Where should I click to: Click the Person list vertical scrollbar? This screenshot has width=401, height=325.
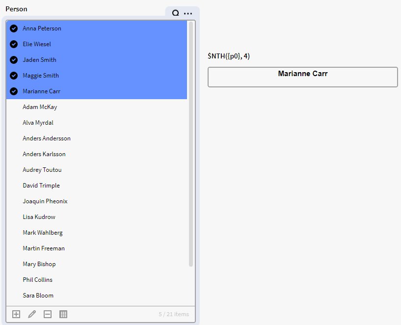click(191, 144)
